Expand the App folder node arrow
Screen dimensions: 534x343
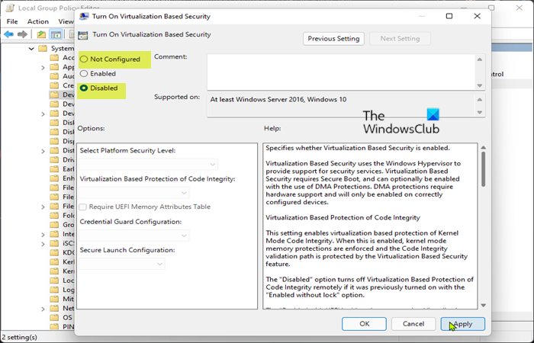43,67
